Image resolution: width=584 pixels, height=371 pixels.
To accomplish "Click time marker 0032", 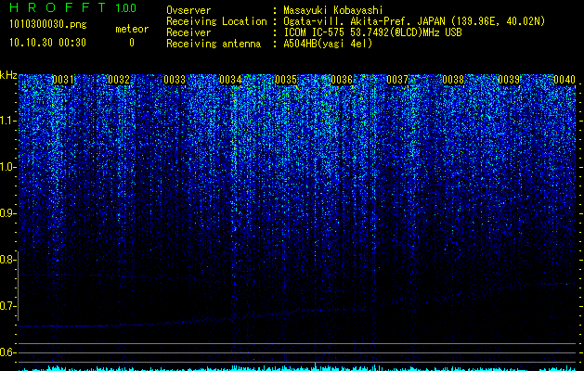I will 119,80.
